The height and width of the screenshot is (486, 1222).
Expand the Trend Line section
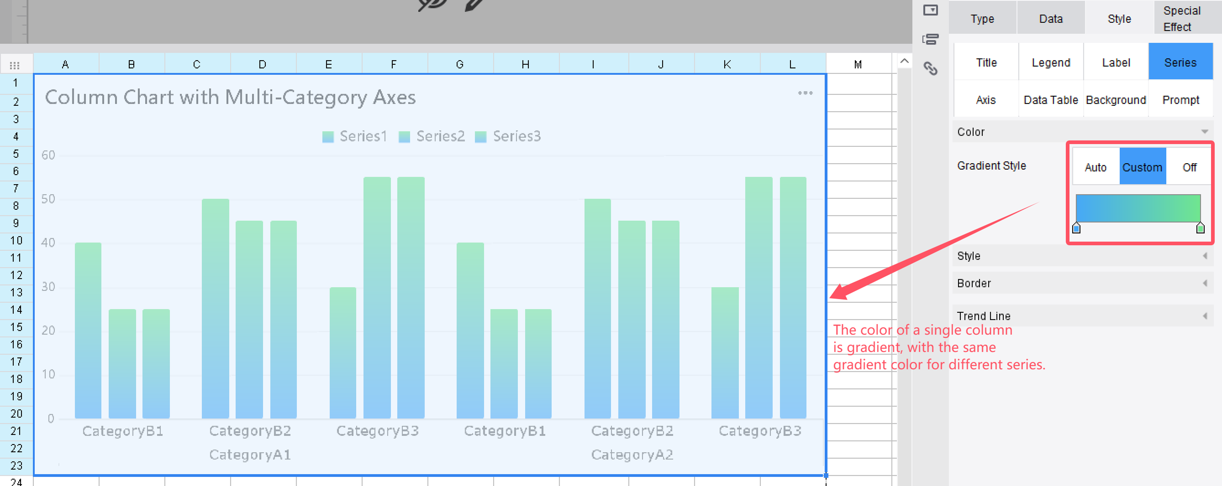(1205, 316)
